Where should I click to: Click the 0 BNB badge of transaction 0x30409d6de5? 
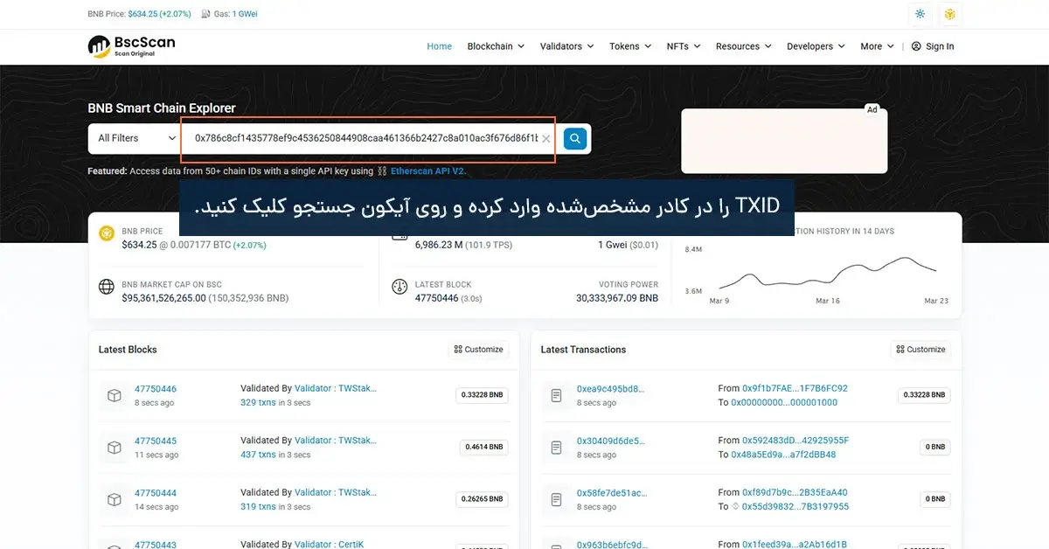(x=934, y=447)
